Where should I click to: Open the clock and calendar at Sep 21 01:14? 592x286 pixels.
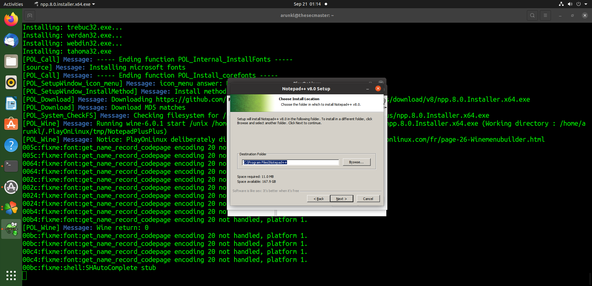pyautogui.click(x=307, y=4)
